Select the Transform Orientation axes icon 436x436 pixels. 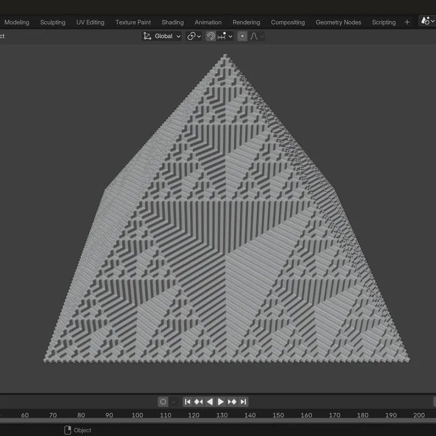[146, 36]
